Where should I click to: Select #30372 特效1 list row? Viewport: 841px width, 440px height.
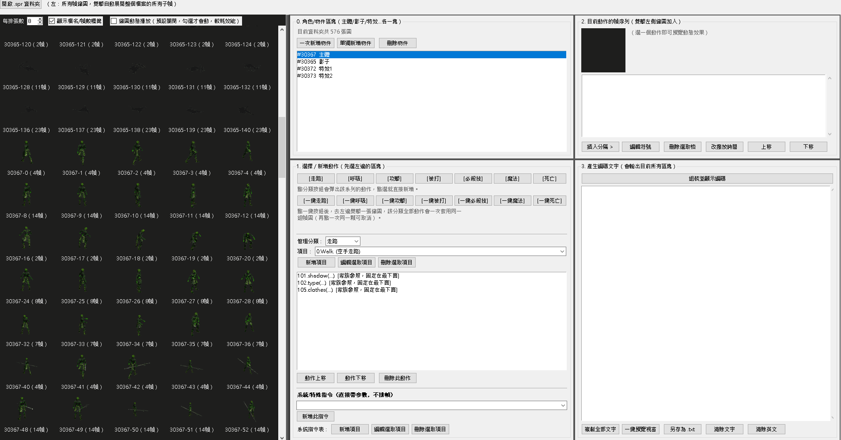(431, 69)
